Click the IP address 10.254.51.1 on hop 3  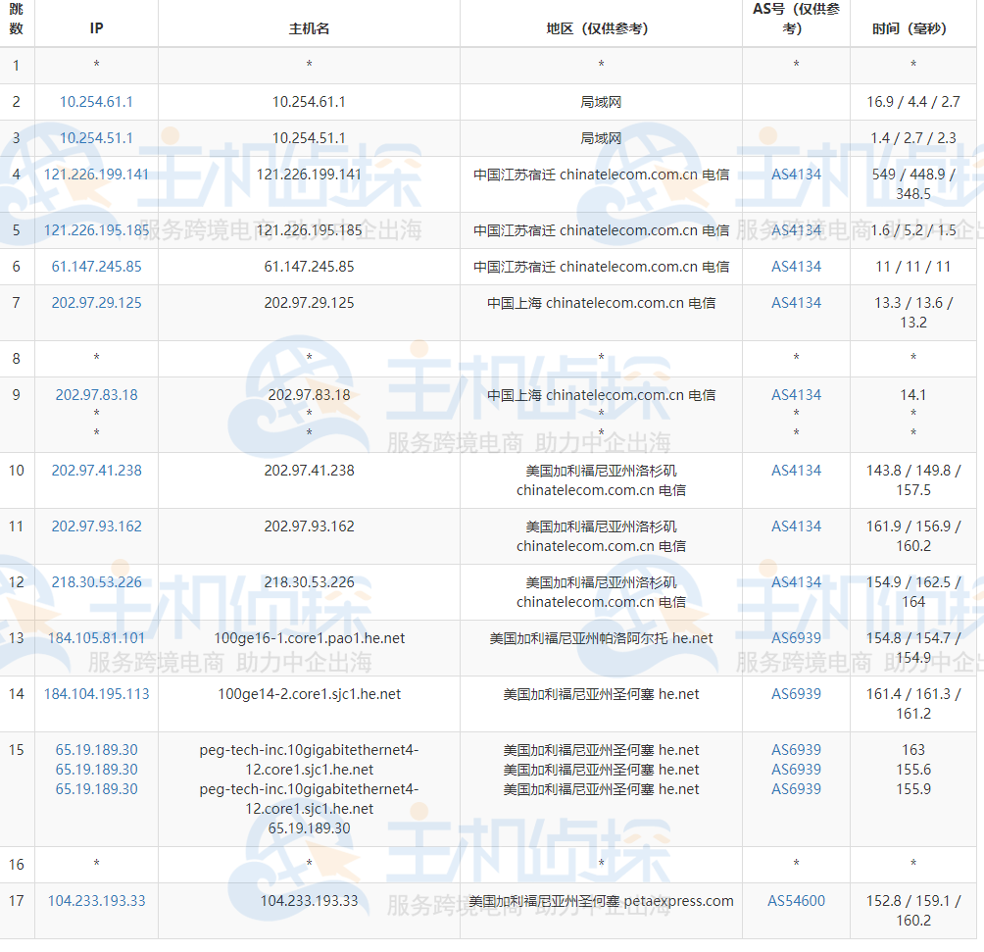click(x=95, y=138)
